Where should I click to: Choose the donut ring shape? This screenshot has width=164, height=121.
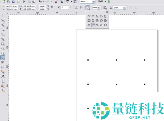tap(101, 21)
